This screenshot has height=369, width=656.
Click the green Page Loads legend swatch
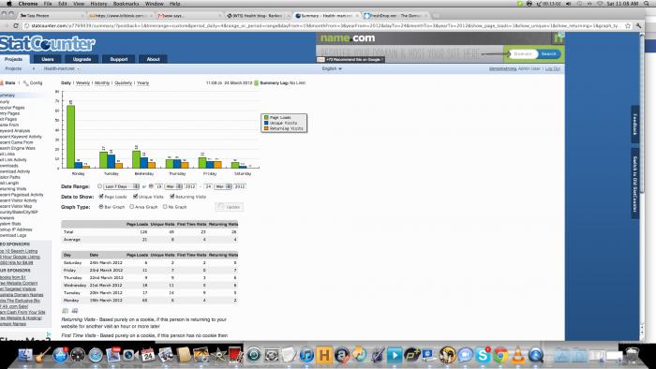pos(266,117)
